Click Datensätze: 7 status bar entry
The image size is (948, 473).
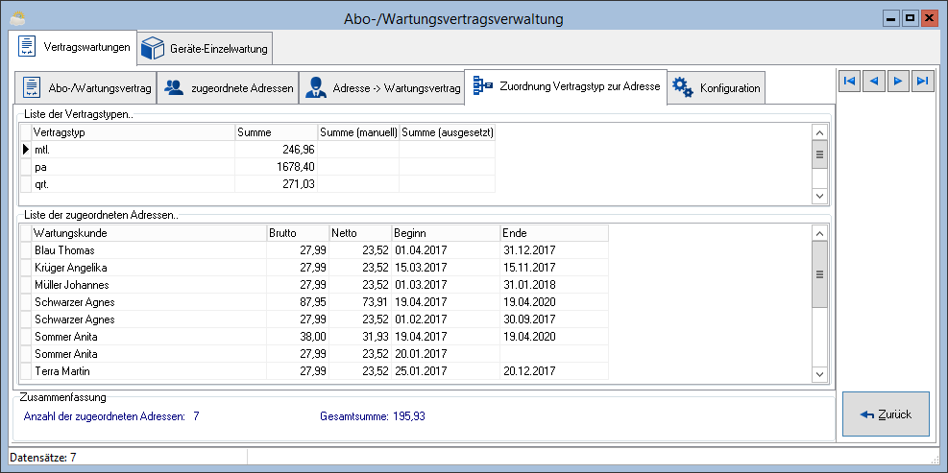pos(43,458)
